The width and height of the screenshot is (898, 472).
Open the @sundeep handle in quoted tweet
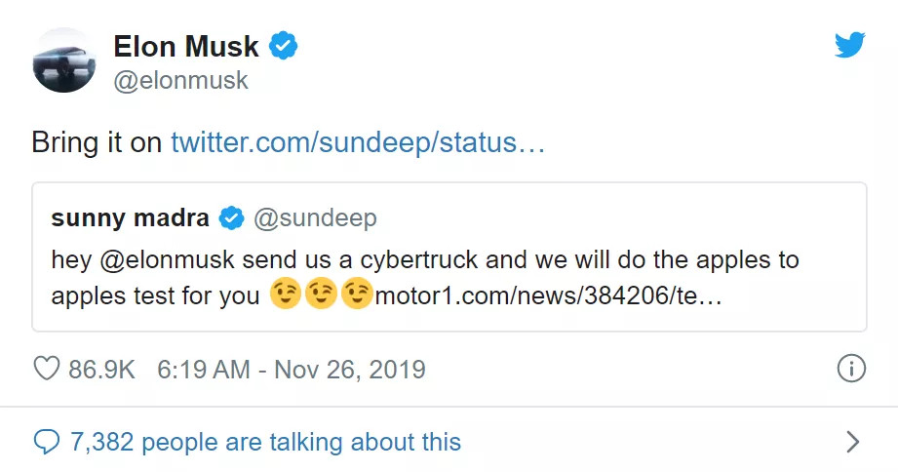[x=316, y=218]
